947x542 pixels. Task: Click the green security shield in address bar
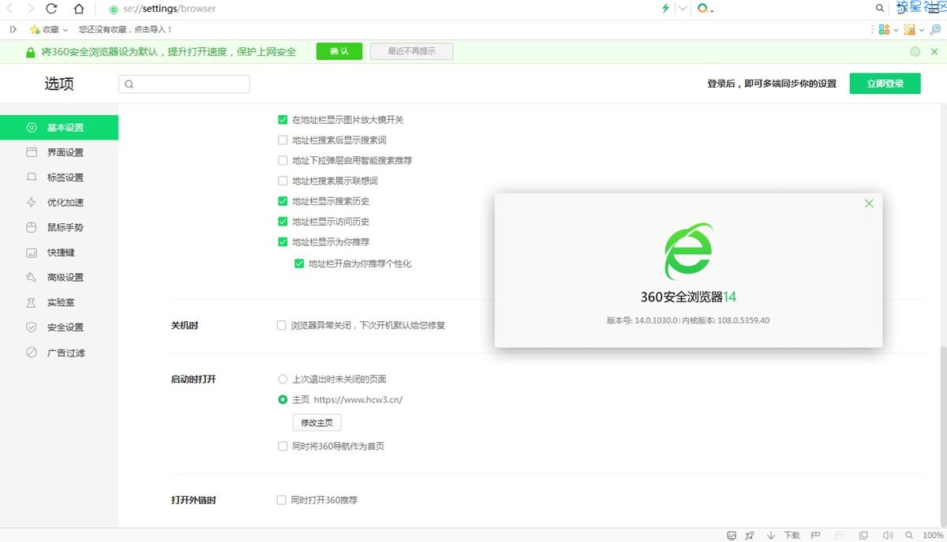click(114, 9)
